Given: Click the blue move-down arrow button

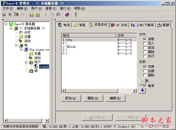Looking at the screenshot, I should click(143, 90).
